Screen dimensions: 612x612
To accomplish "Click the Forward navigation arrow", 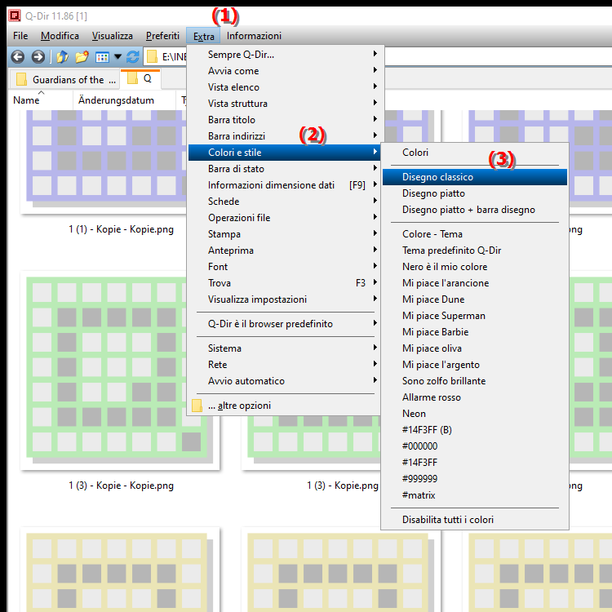I will coord(38,57).
